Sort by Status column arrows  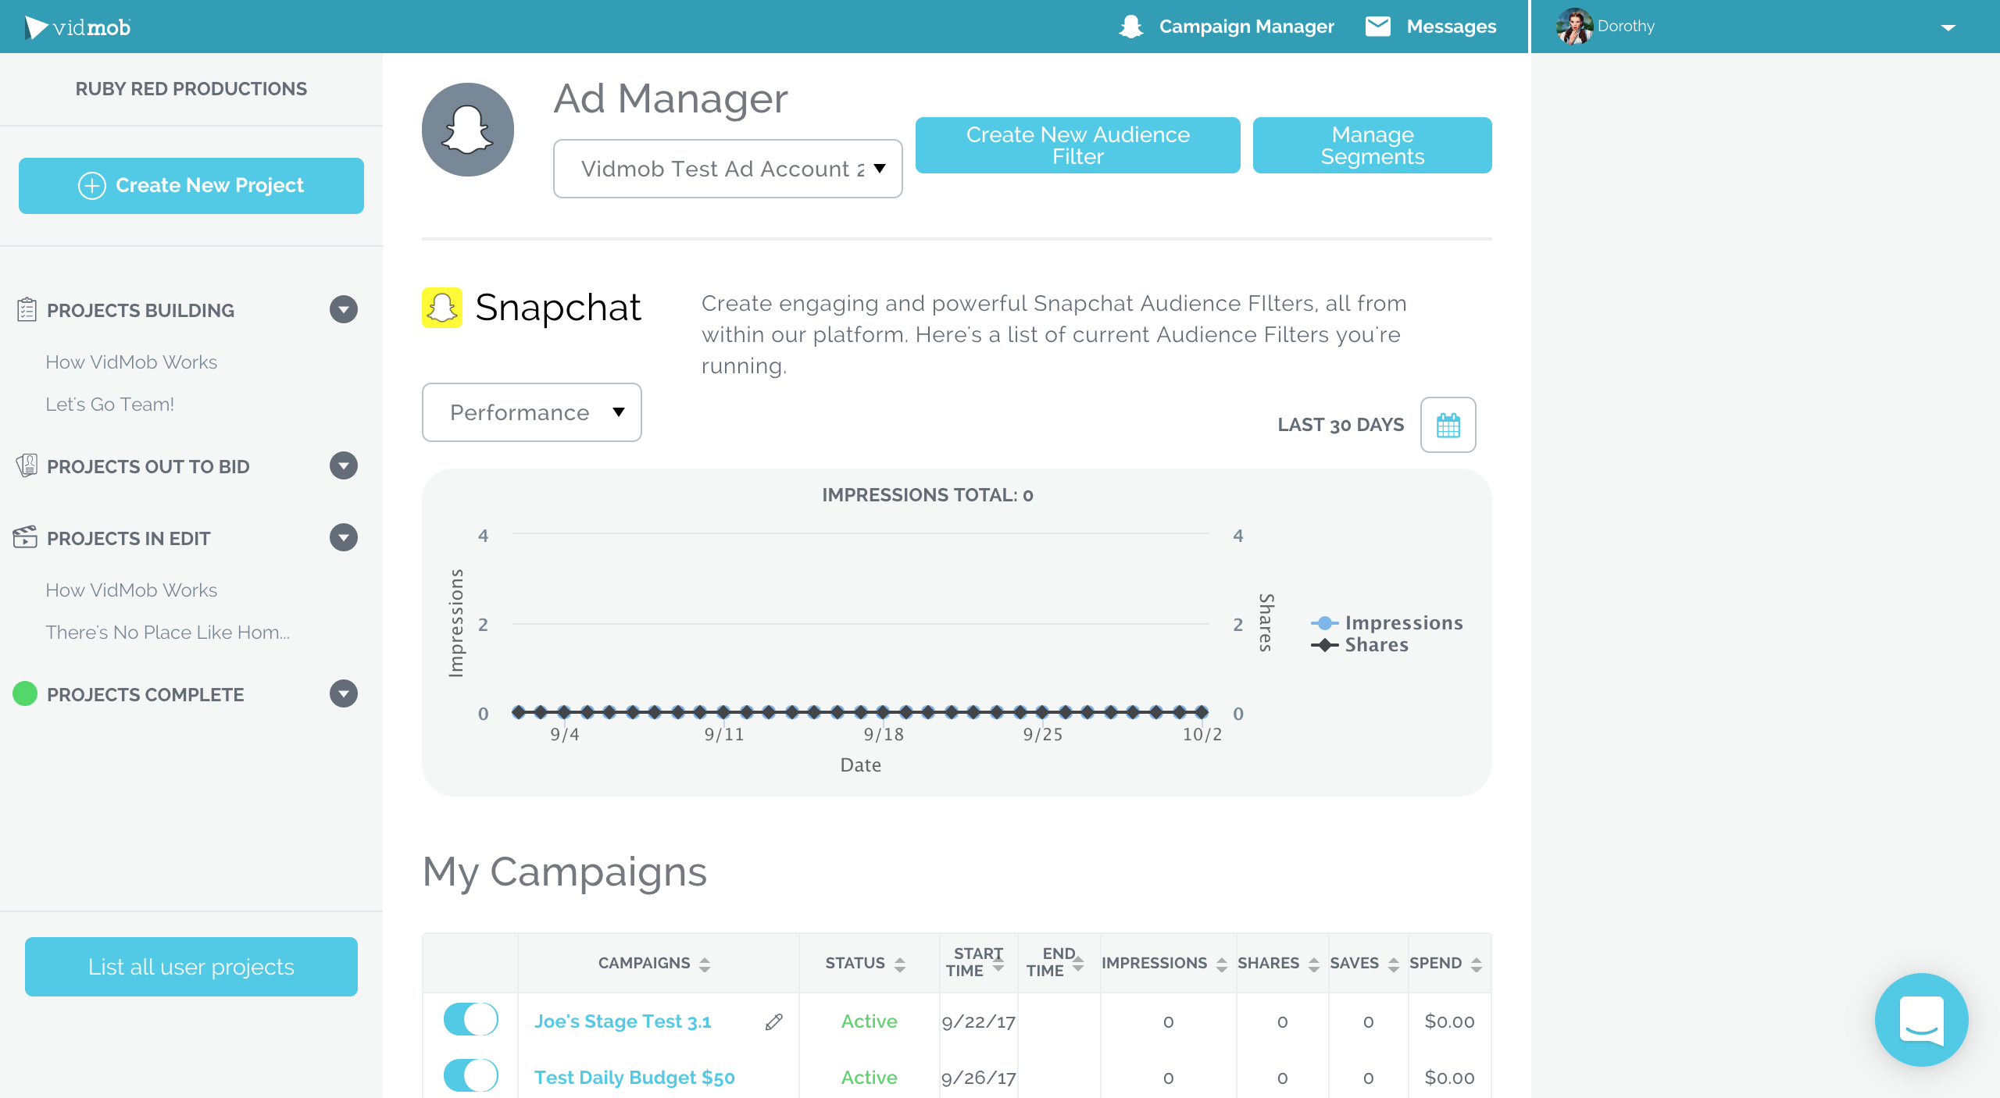[900, 964]
